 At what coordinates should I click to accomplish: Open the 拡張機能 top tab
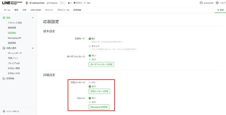[x=77, y=10]
